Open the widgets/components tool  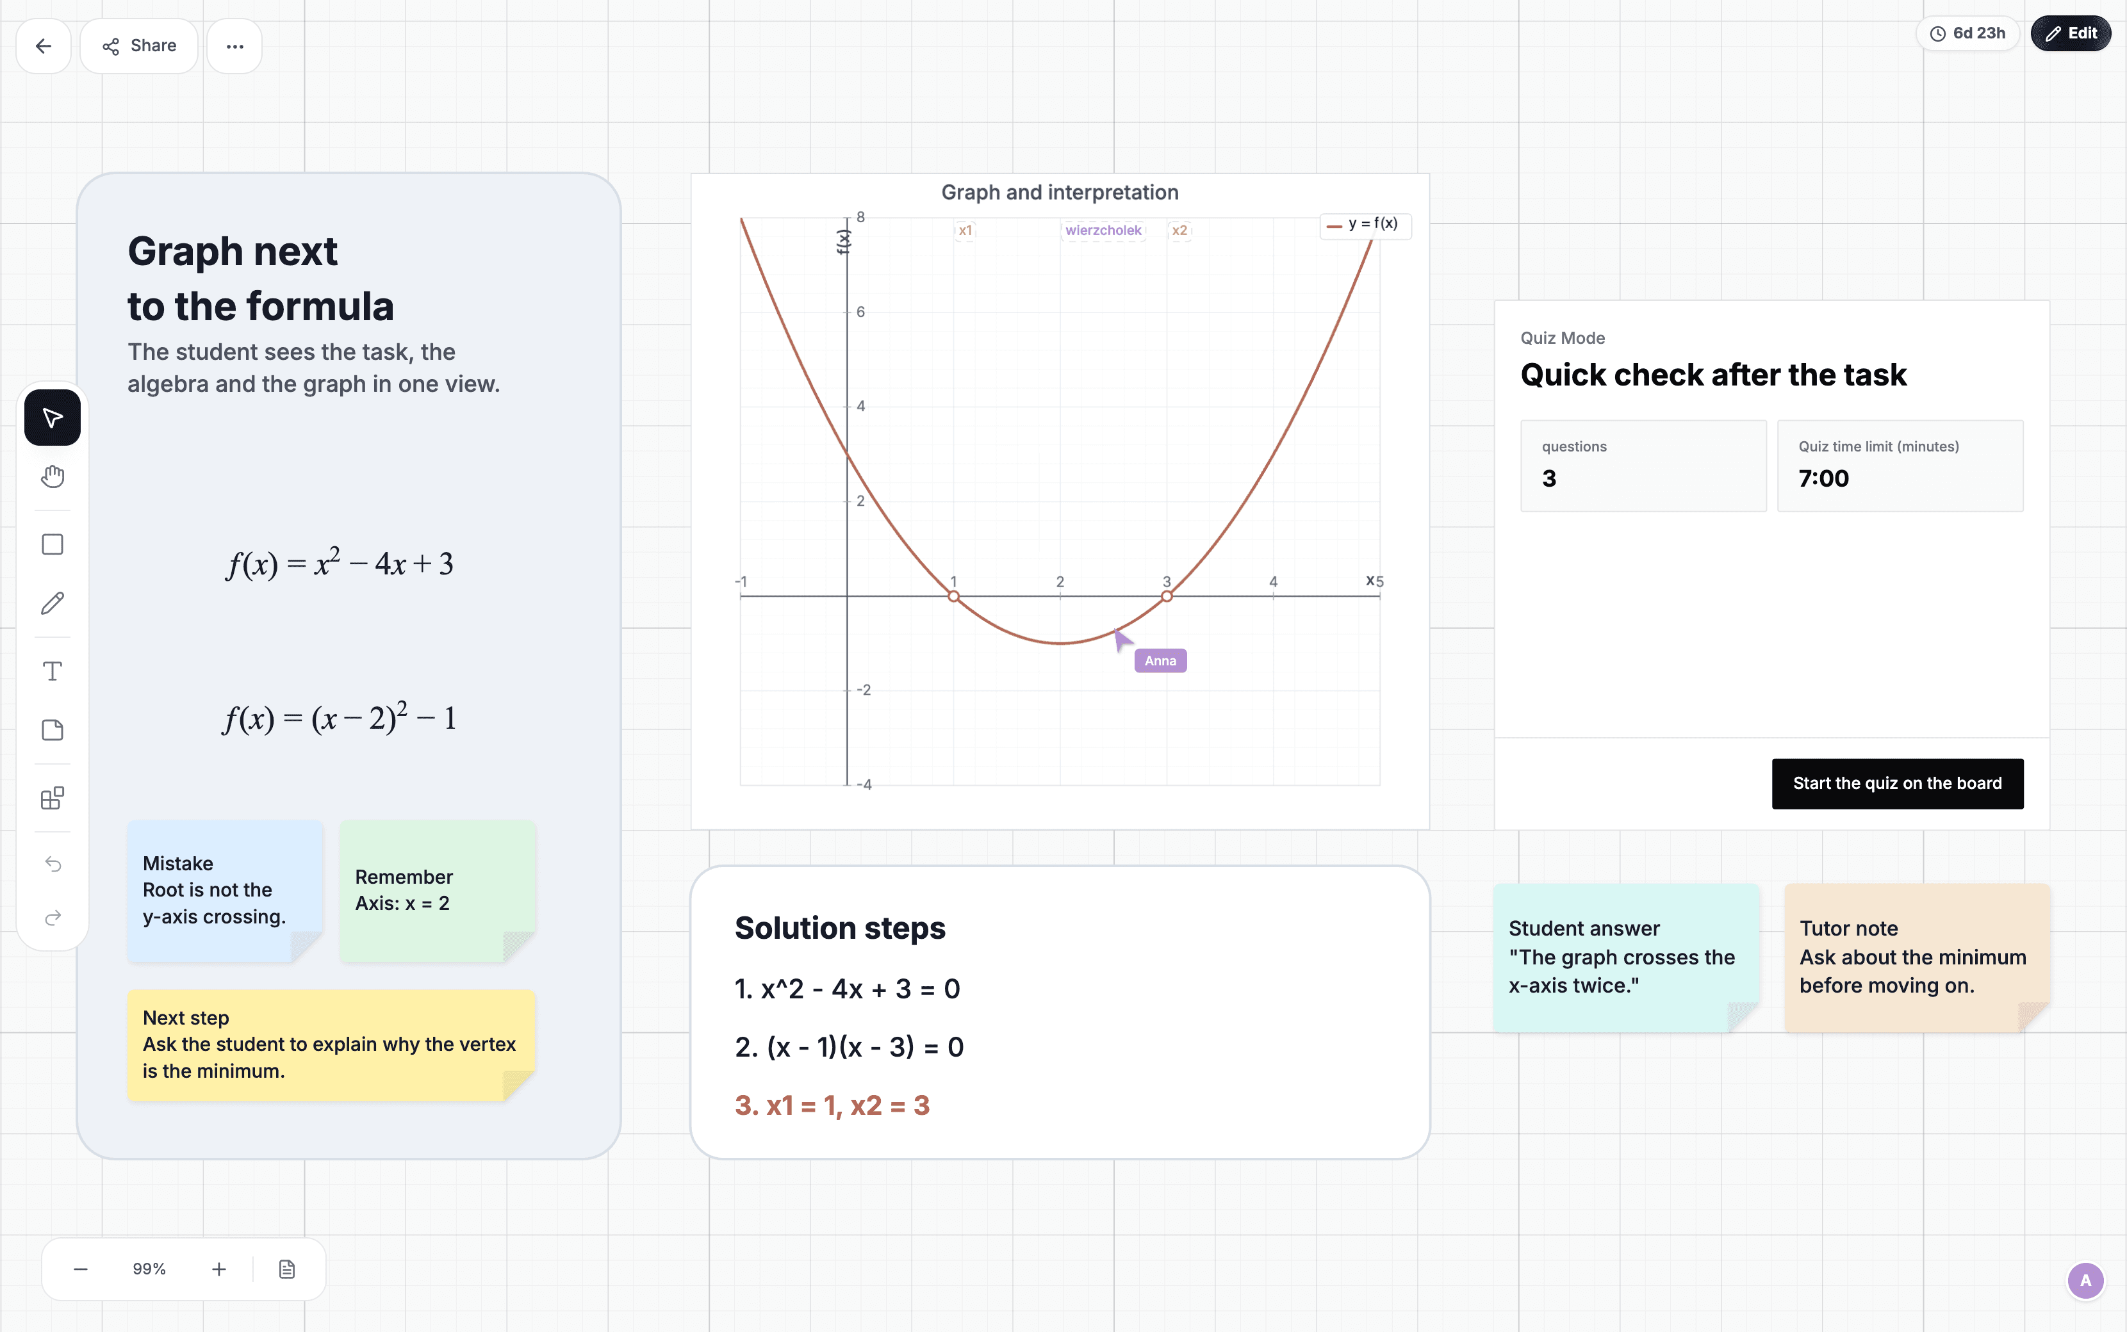coord(52,798)
